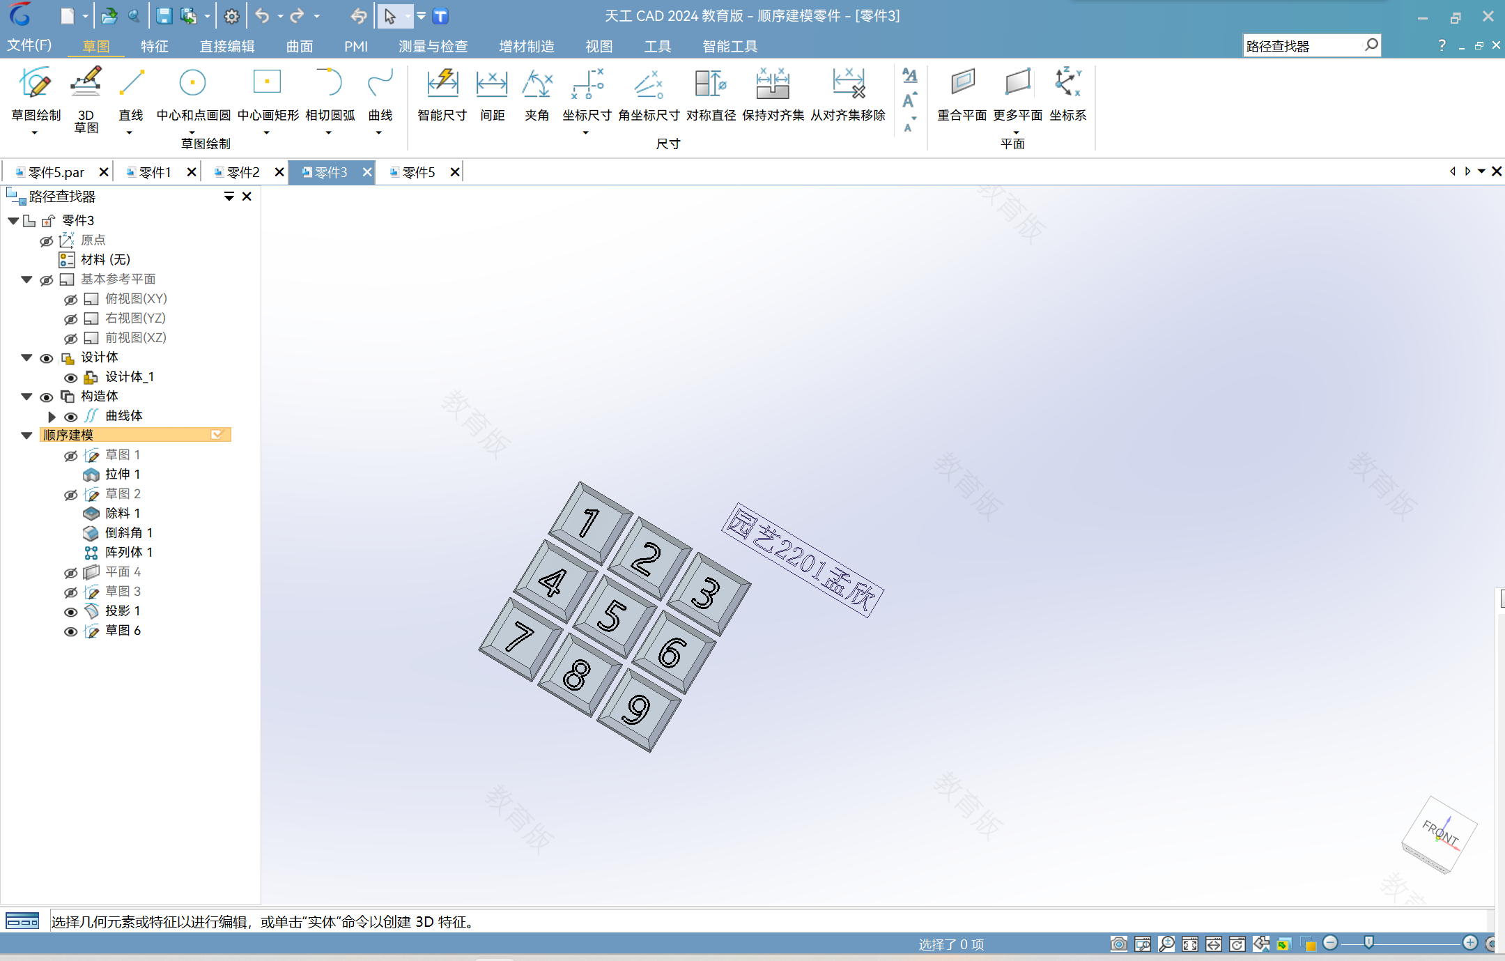This screenshot has width=1505, height=961.
Task: Select the 草图绘制 sketch tool
Action: [36, 94]
